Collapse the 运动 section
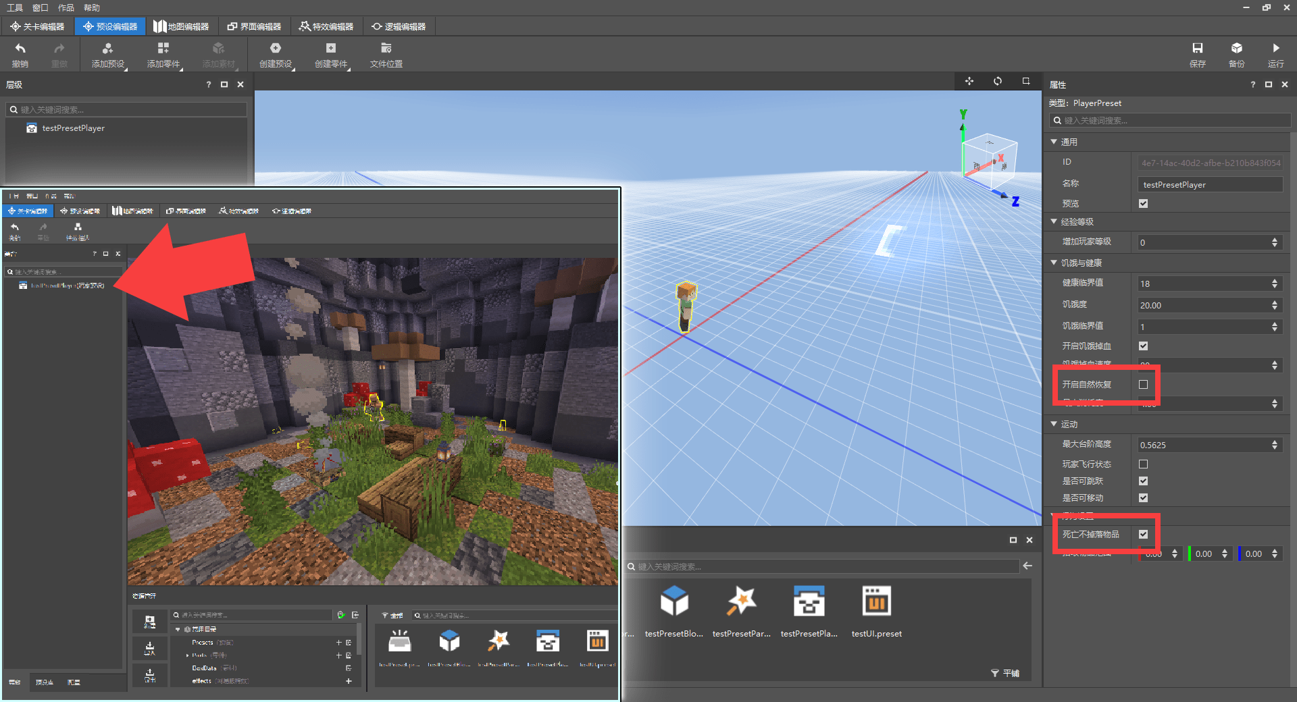This screenshot has width=1297, height=702. (x=1054, y=424)
